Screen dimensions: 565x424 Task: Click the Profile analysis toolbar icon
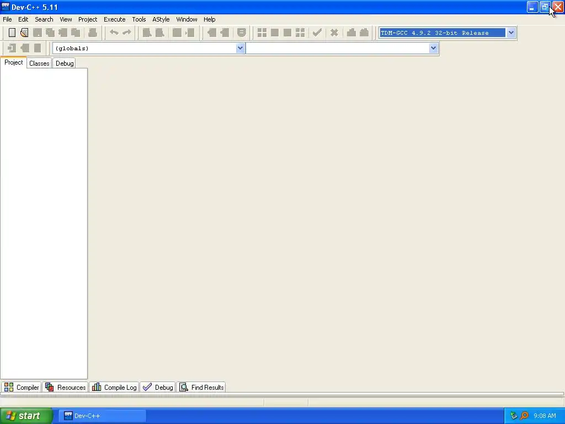pos(351,33)
